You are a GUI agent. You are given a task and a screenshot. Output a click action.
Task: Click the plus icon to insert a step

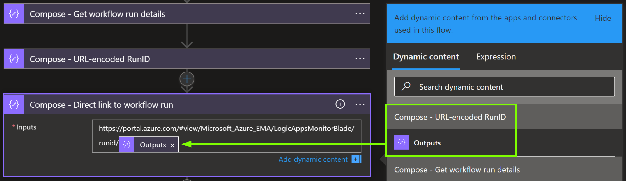point(187,79)
